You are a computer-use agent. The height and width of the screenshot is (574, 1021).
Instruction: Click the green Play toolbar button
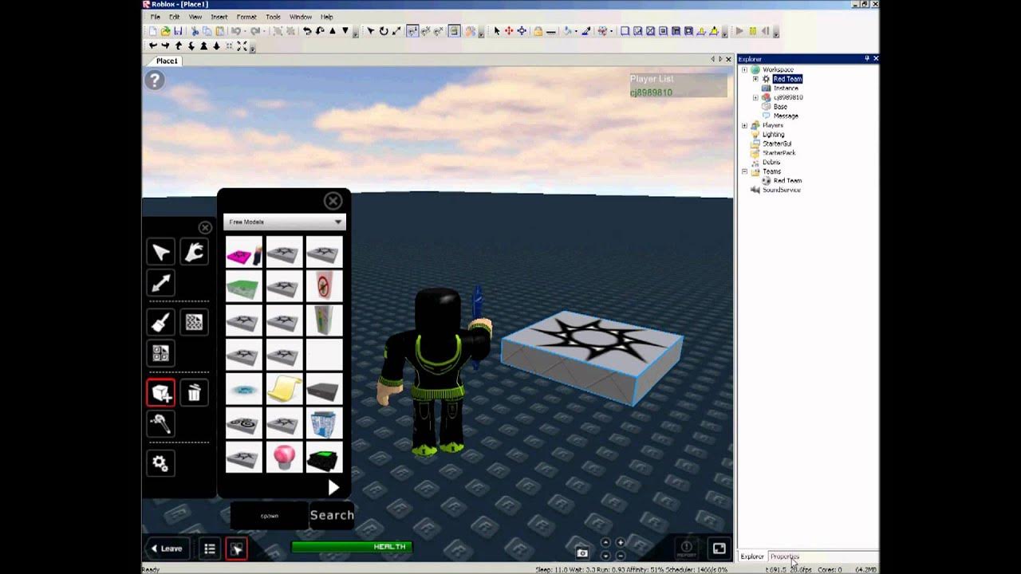(x=739, y=31)
